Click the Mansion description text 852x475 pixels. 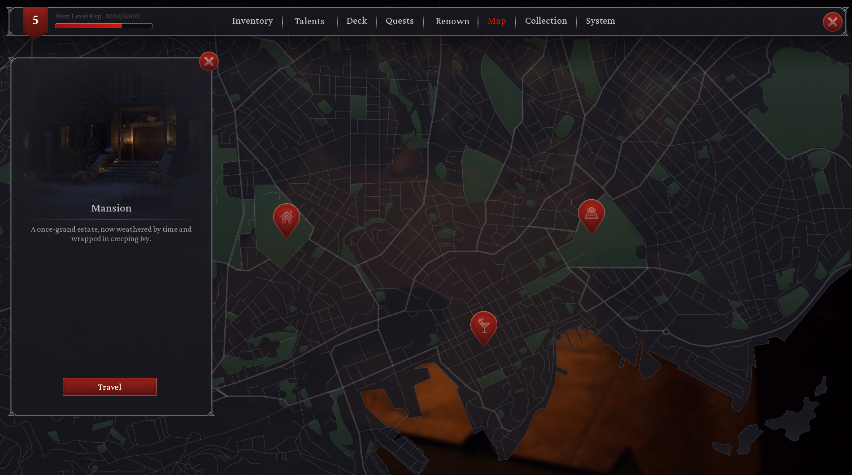[111, 234]
